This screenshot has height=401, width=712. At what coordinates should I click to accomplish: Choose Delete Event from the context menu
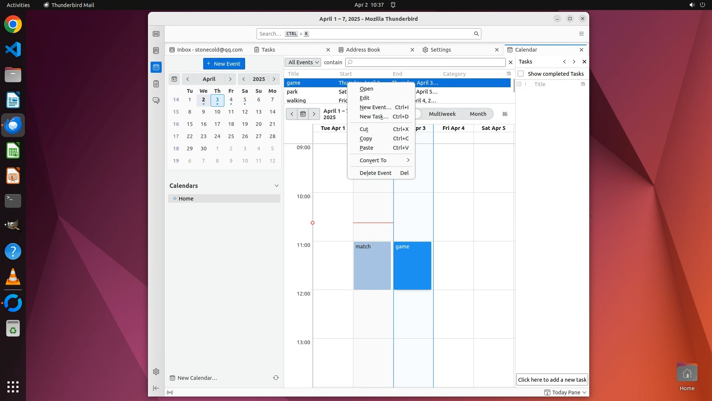tap(375, 173)
